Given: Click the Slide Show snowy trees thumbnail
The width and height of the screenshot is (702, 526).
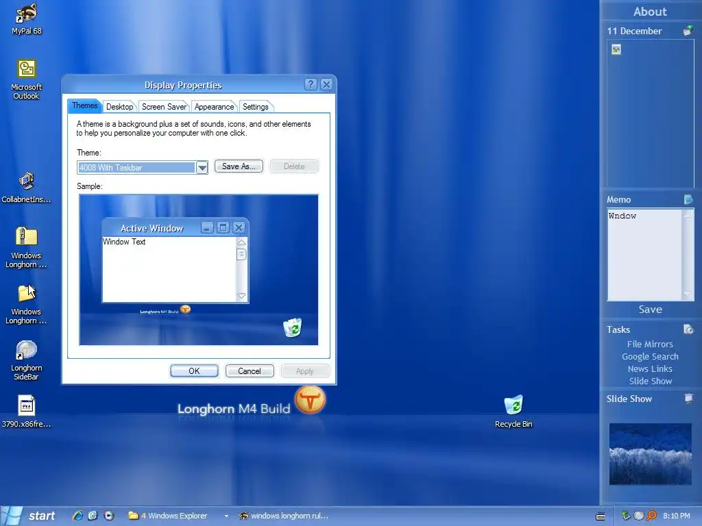Looking at the screenshot, I should point(650,453).
